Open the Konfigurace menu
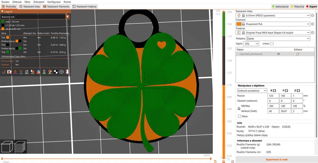Image resolution: width=318 pixels, height=163 pixels. click(x=54, y=2)
